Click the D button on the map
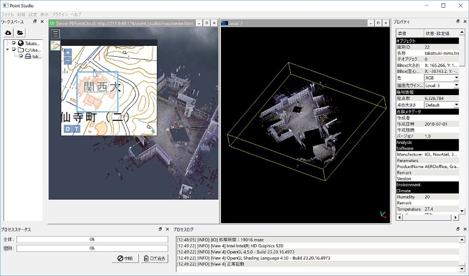This screenshot has height=276, width=469. (67, 129)
